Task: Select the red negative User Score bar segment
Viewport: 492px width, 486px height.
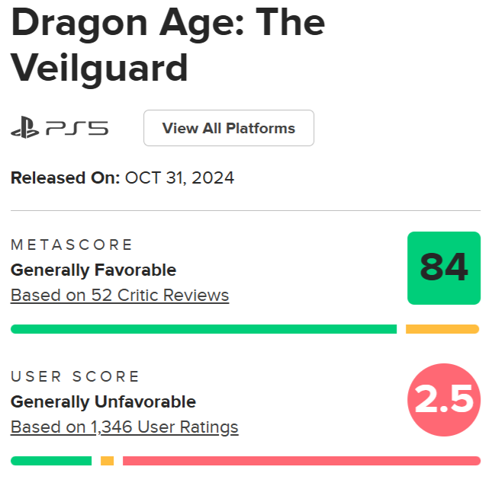Action: coord(301,461)
